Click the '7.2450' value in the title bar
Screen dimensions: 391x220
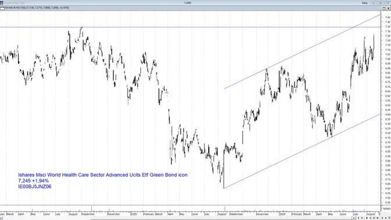(x=187, y=3)
